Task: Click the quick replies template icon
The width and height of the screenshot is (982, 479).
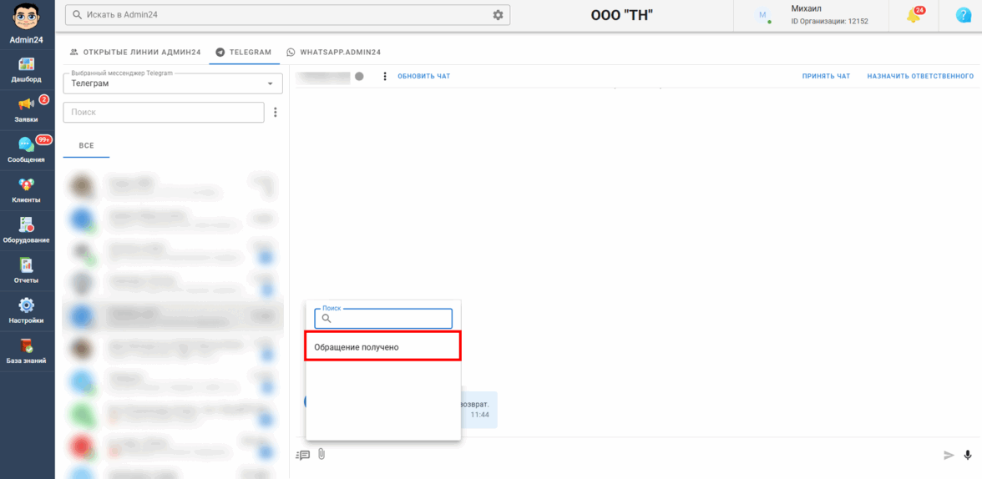Action: 303,455
